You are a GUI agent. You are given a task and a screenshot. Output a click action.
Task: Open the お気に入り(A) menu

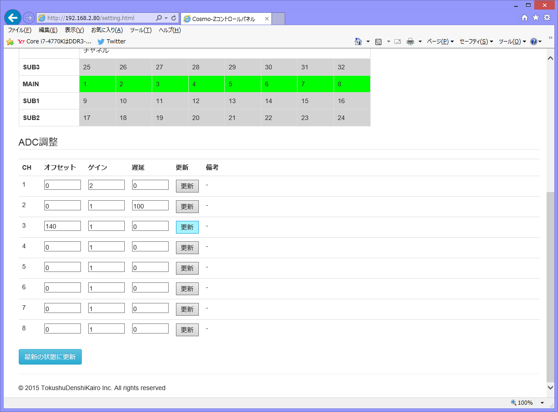(106, 30)
